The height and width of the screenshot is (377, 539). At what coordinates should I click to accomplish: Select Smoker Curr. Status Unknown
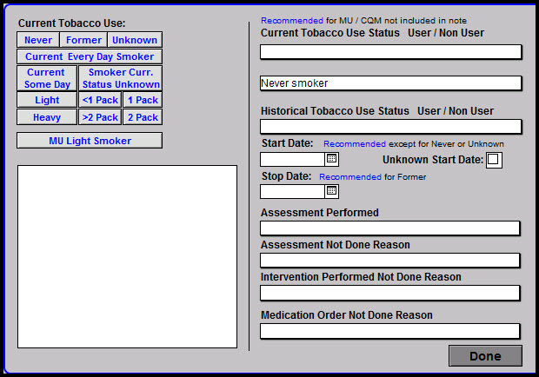pyautogui.click(x=120, y=78)
